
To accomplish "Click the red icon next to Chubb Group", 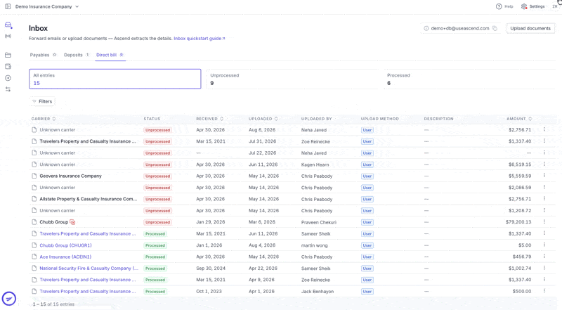I will tap(72, 222).
